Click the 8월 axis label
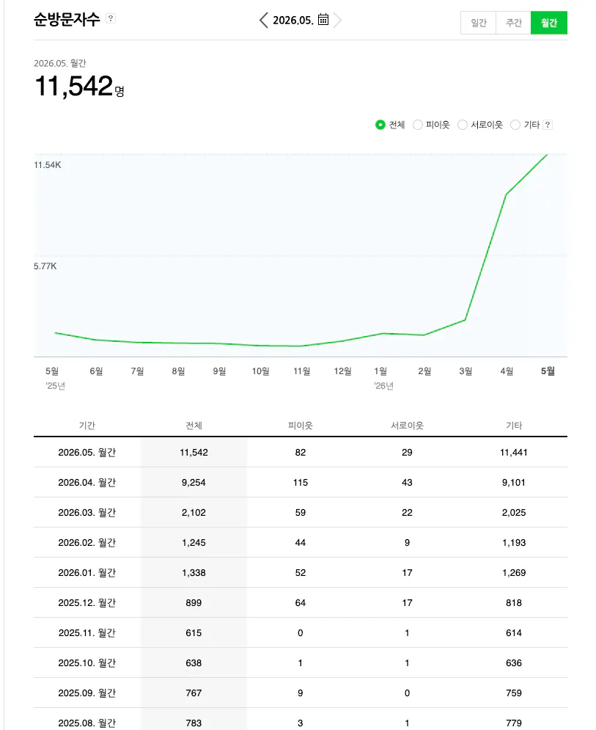 pyautogui.click(x=178, y=371)
